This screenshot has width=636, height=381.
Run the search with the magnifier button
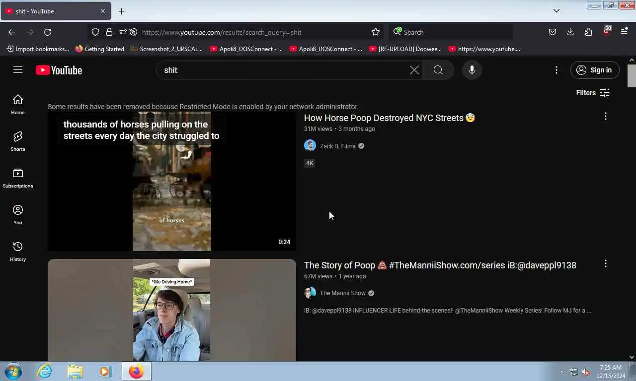click(438, 70)
